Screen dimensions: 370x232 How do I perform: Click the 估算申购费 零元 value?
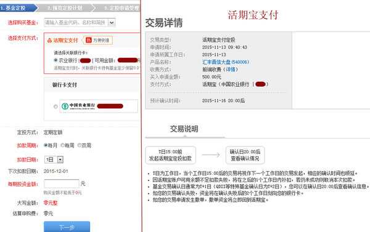point(48,214)
